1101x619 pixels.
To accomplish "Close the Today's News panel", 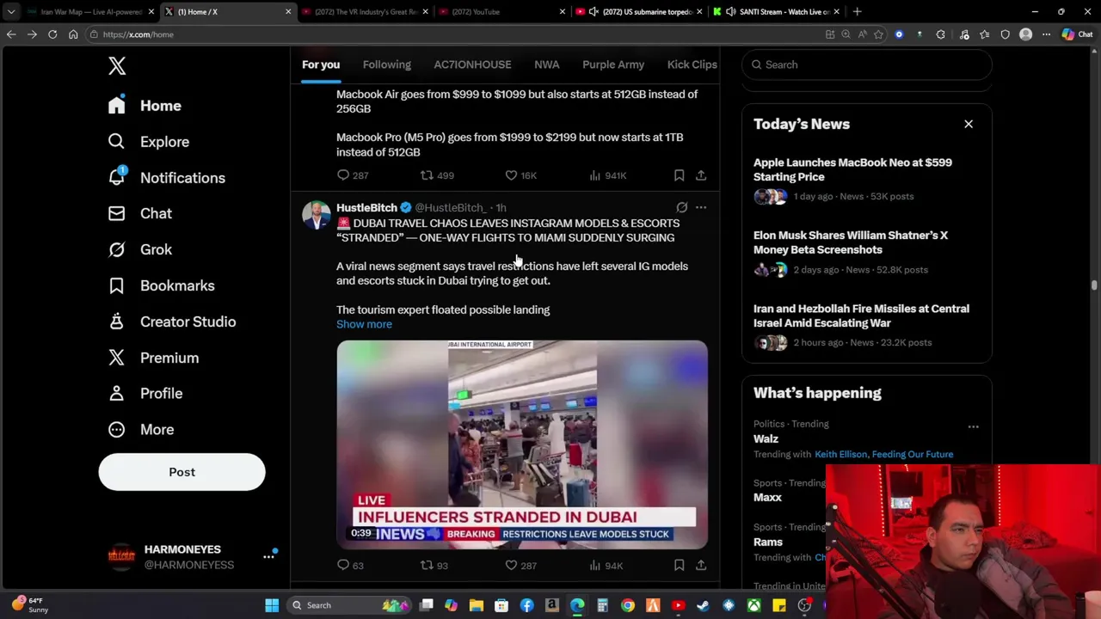I will tap(969, 124).
